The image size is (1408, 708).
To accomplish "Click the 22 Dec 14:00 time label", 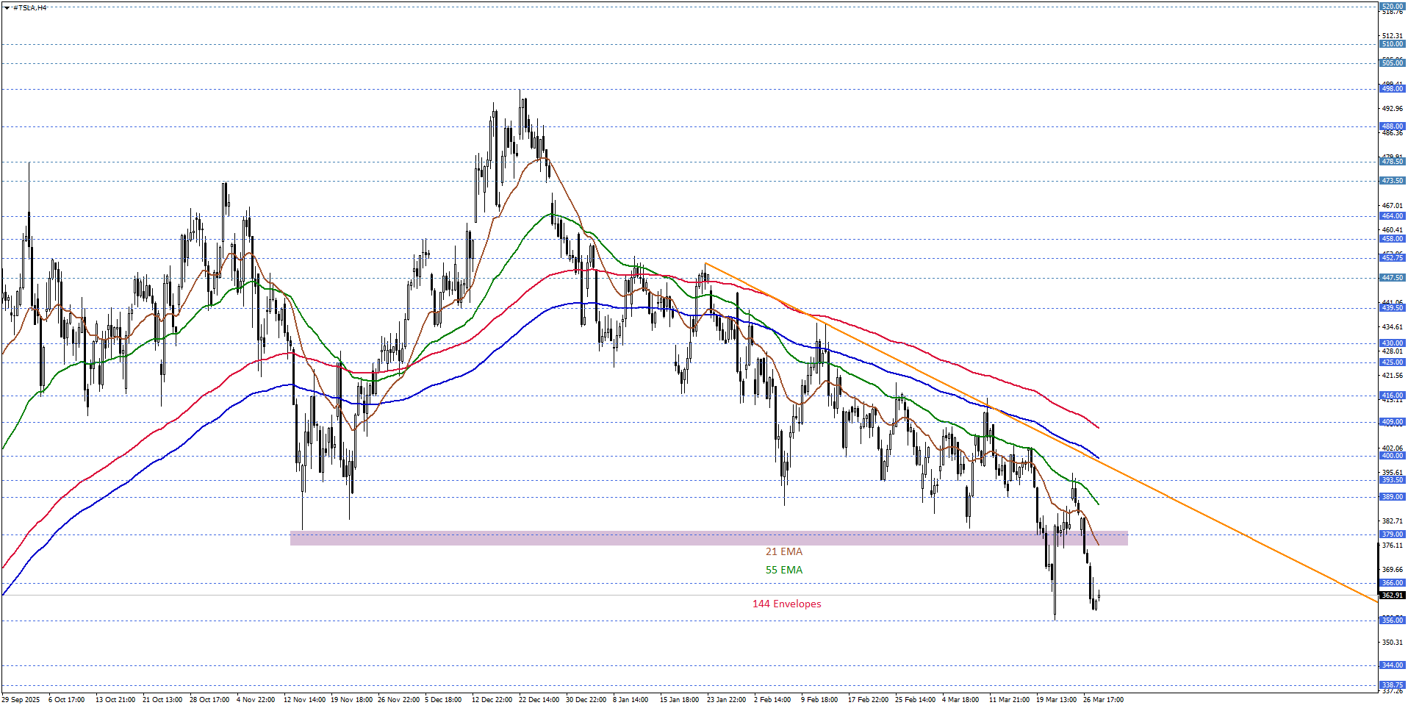I will (x=539, y=700).
